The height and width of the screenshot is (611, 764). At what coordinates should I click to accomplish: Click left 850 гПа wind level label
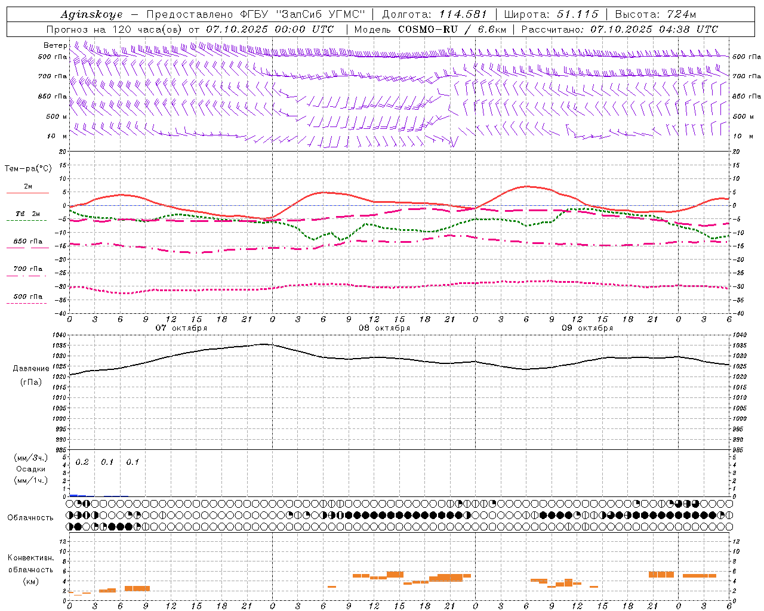click(x=53, y=96)
